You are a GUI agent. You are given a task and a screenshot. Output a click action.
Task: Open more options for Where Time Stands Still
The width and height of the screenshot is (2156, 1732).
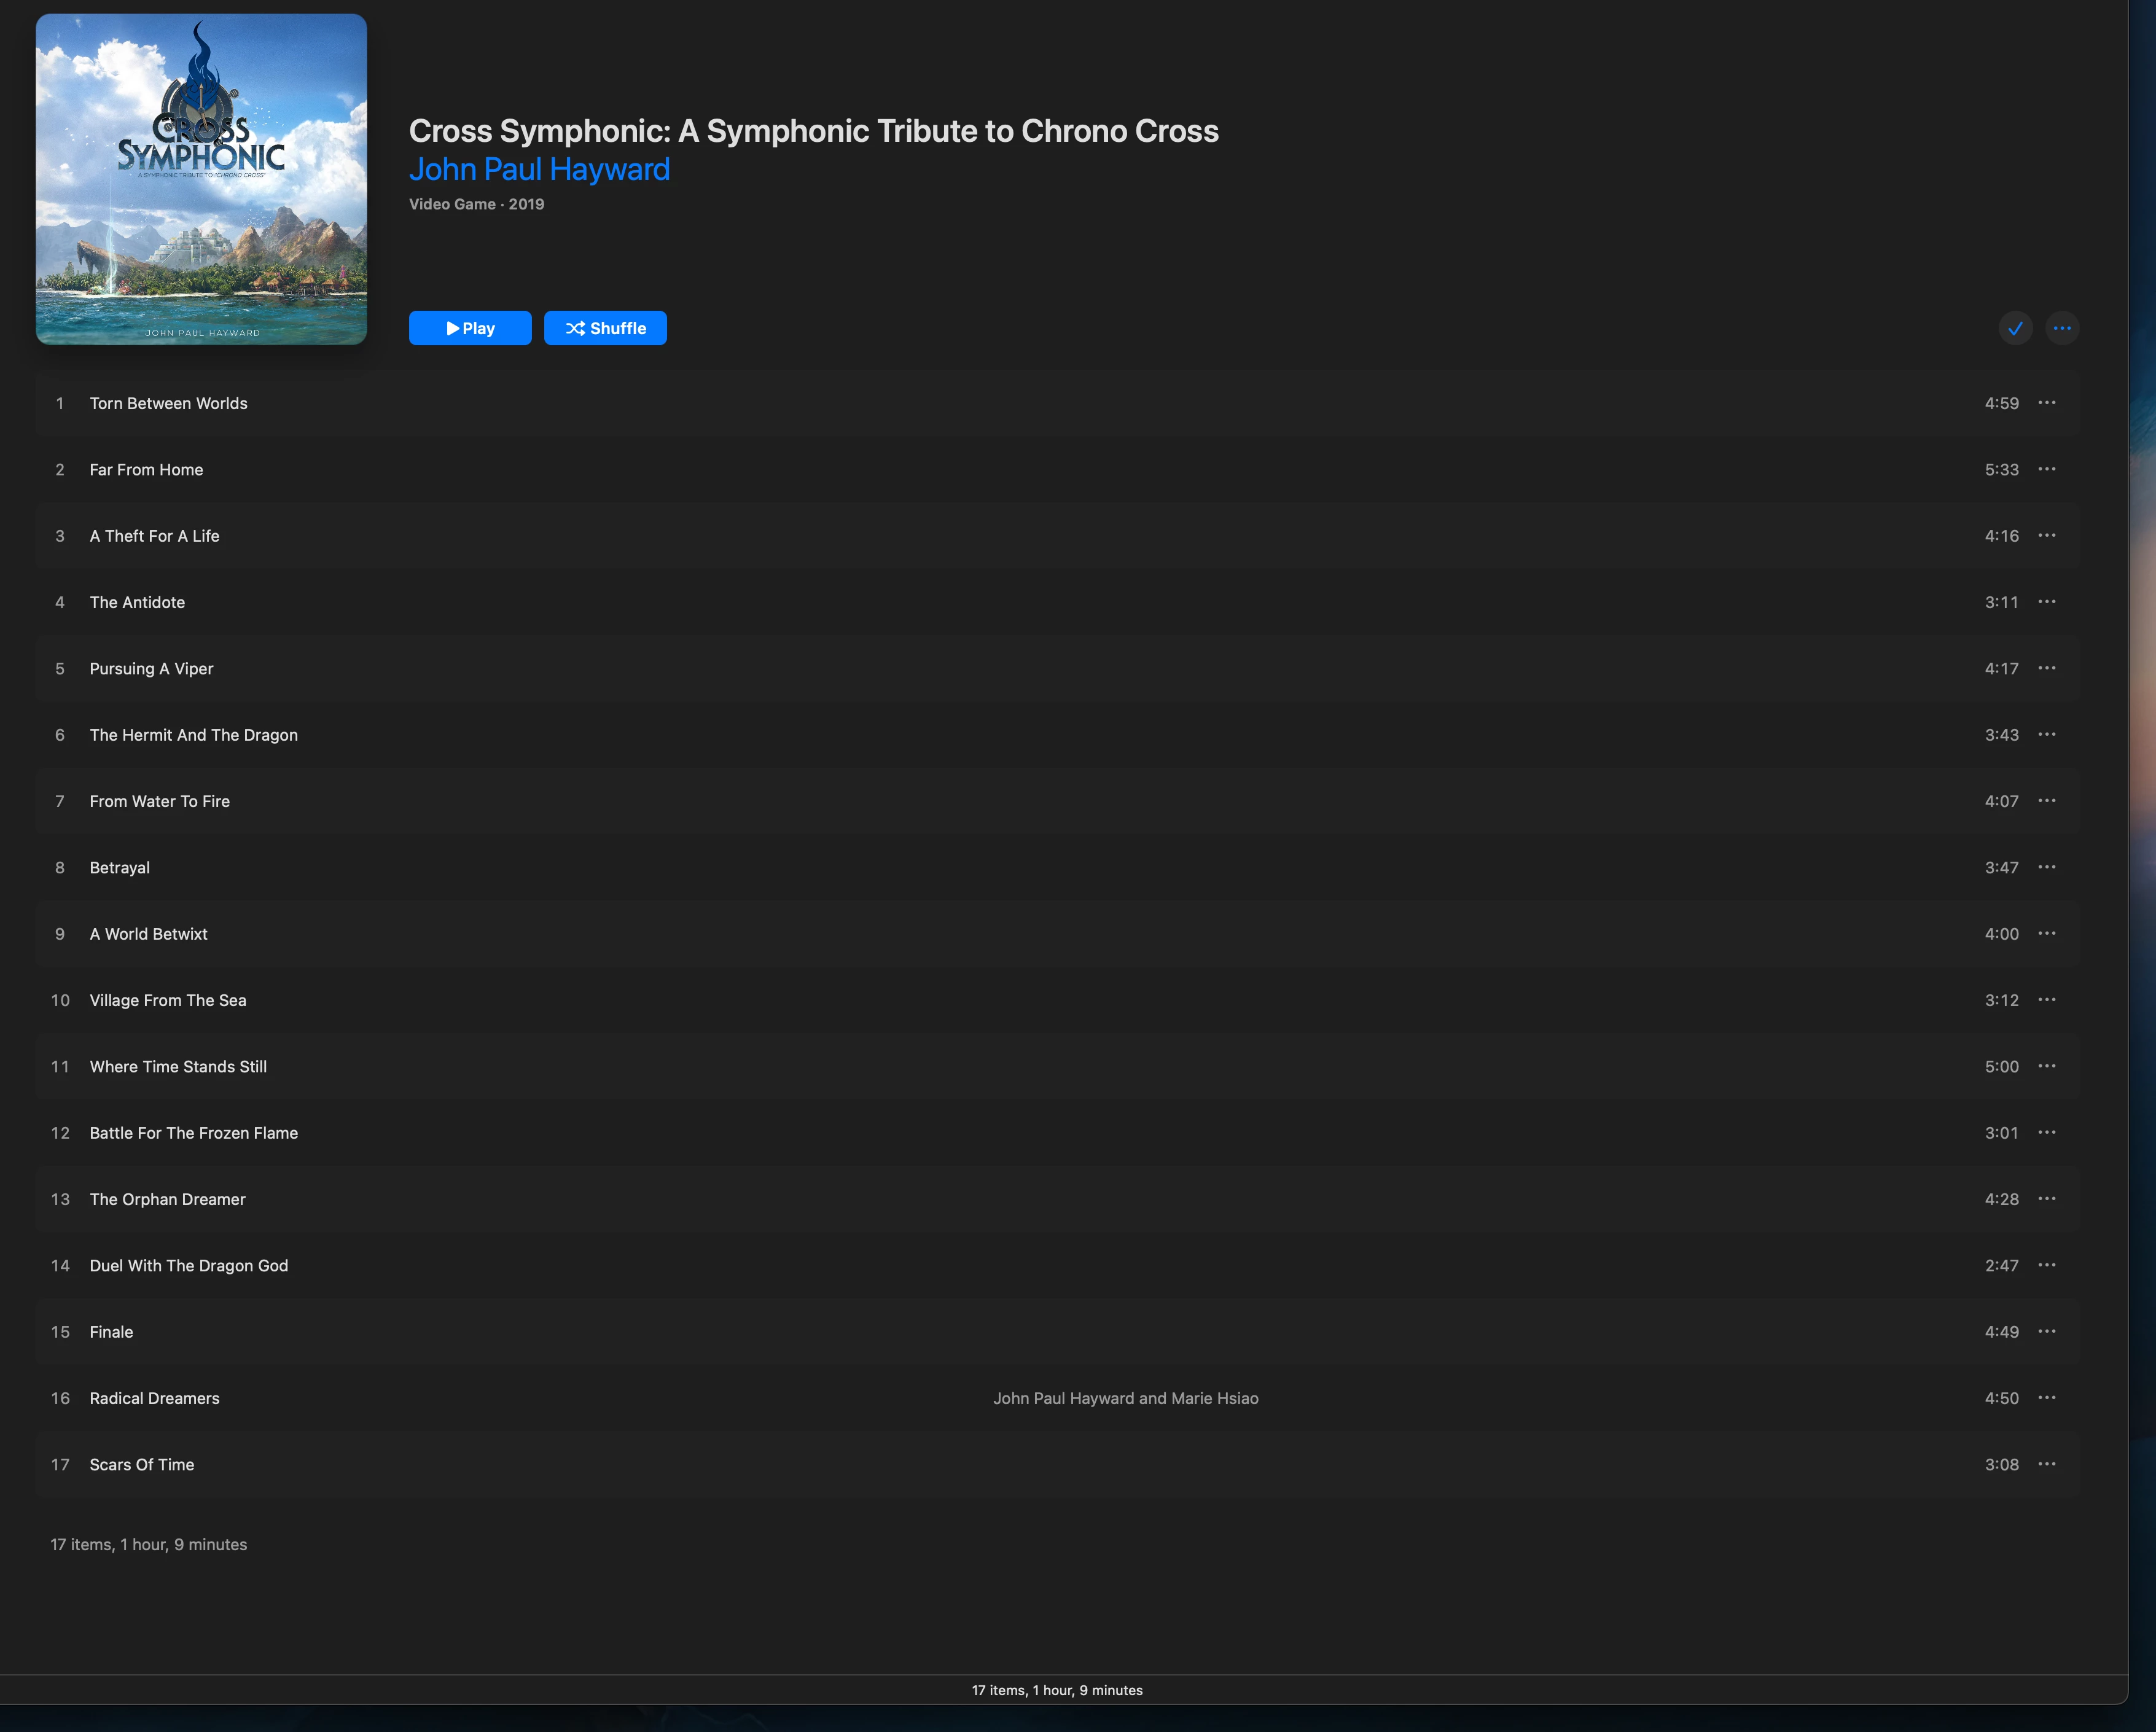click(x=2047, y=1066)
